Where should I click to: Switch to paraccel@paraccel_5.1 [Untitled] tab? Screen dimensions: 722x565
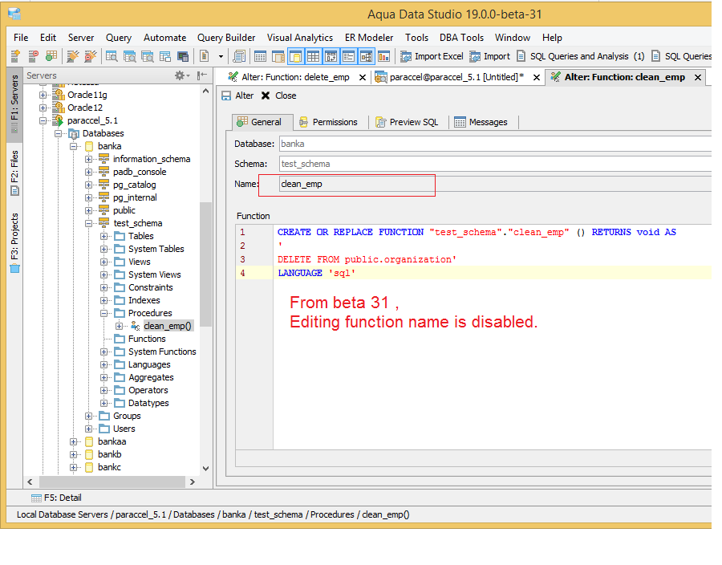[456, 77]
